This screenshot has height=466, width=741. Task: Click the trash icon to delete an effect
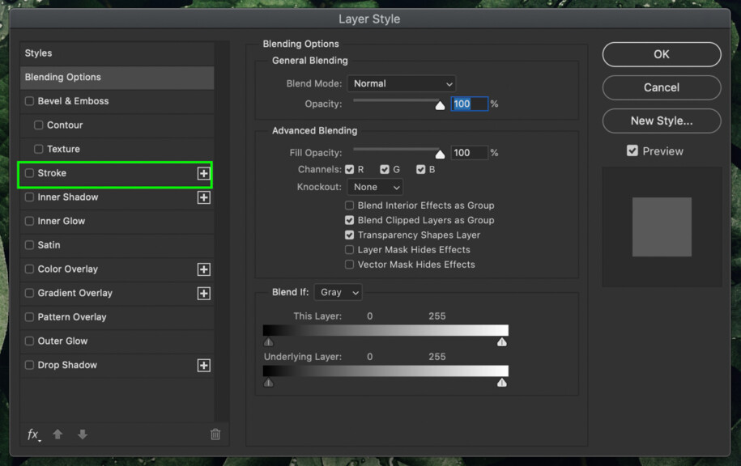215,434
